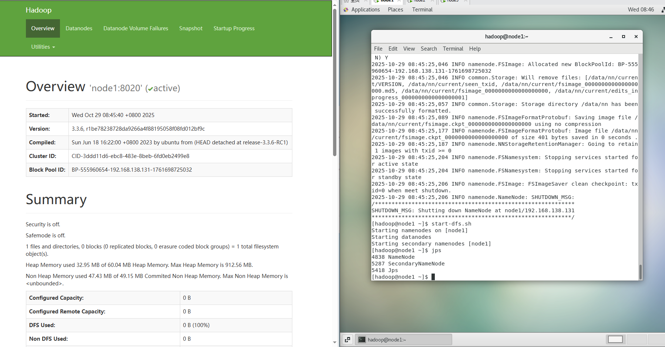Click the 'Safemode is off.' text
Screen dimensions: 665x347
(x=46, y=236)
